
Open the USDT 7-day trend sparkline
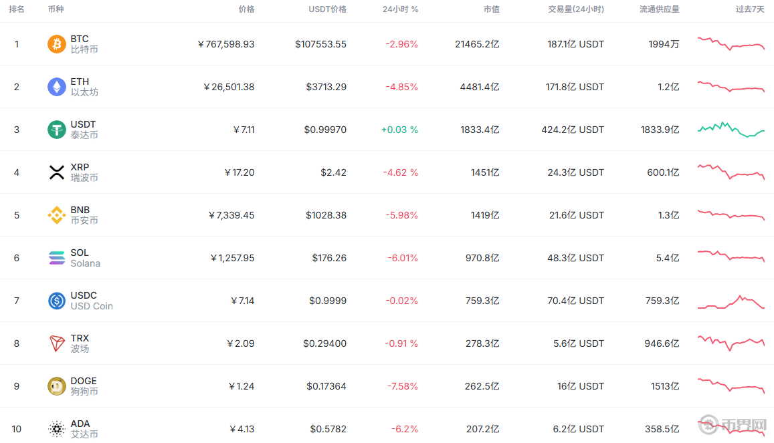[731, 129]
